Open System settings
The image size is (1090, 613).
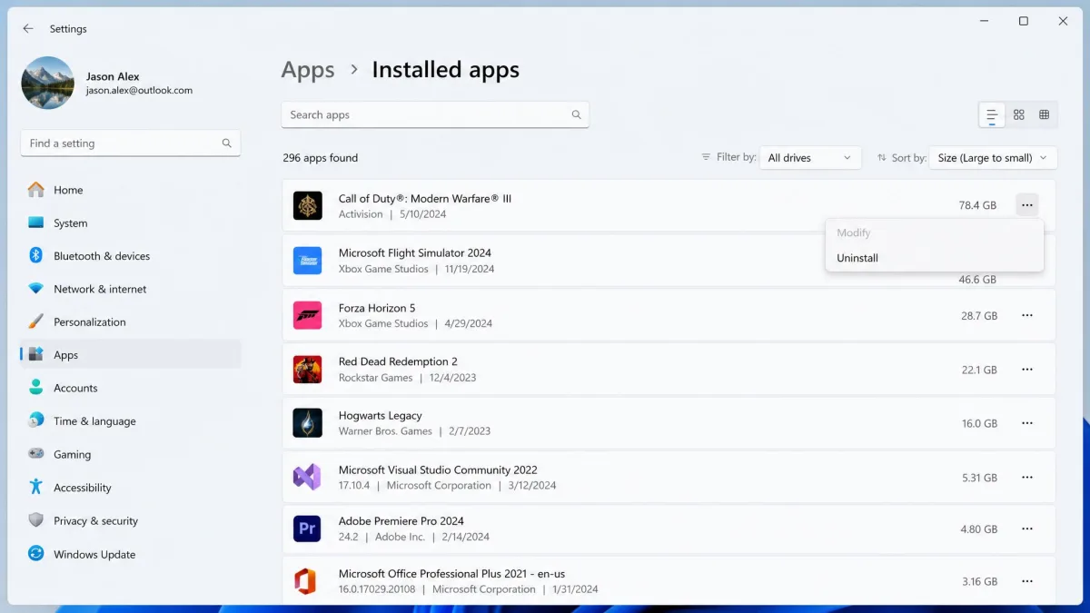click(x=131, y=223)
